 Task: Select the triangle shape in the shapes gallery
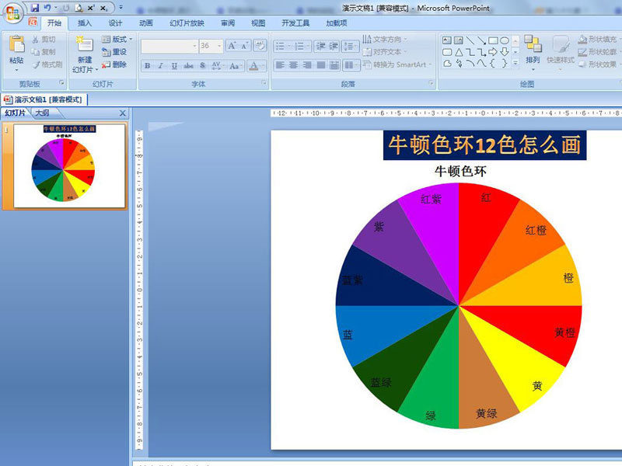(x=459, y=52)
